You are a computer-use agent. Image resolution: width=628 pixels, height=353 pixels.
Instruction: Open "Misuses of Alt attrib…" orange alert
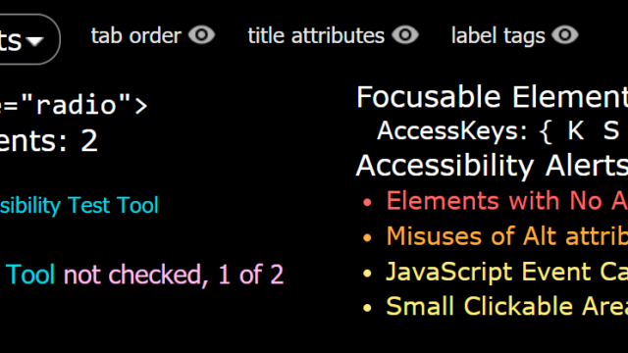[x=506, y=235]
